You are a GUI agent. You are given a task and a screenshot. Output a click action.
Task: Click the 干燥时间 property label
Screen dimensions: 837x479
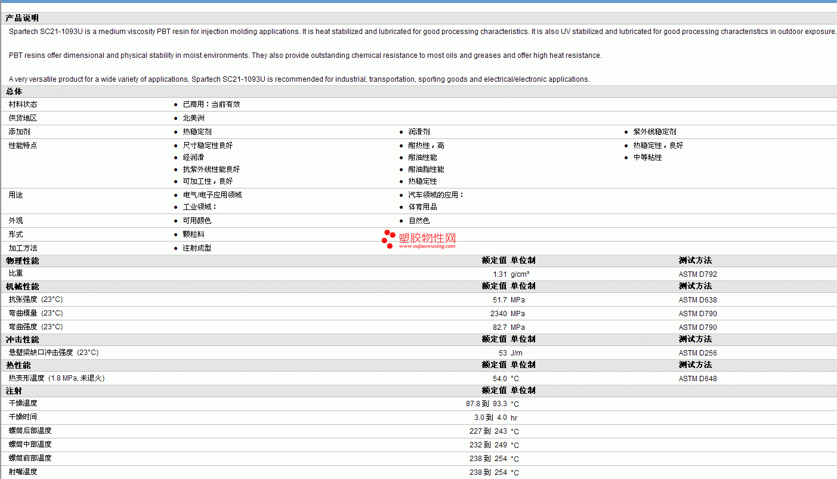(23, 417)
